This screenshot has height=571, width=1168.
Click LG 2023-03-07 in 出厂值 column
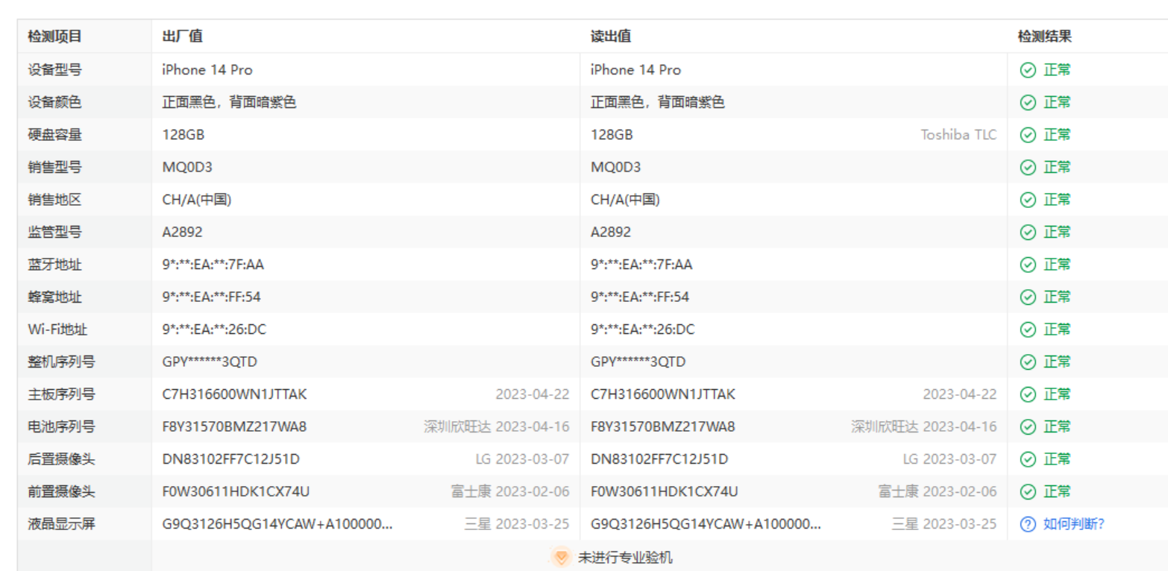[522, 459]
